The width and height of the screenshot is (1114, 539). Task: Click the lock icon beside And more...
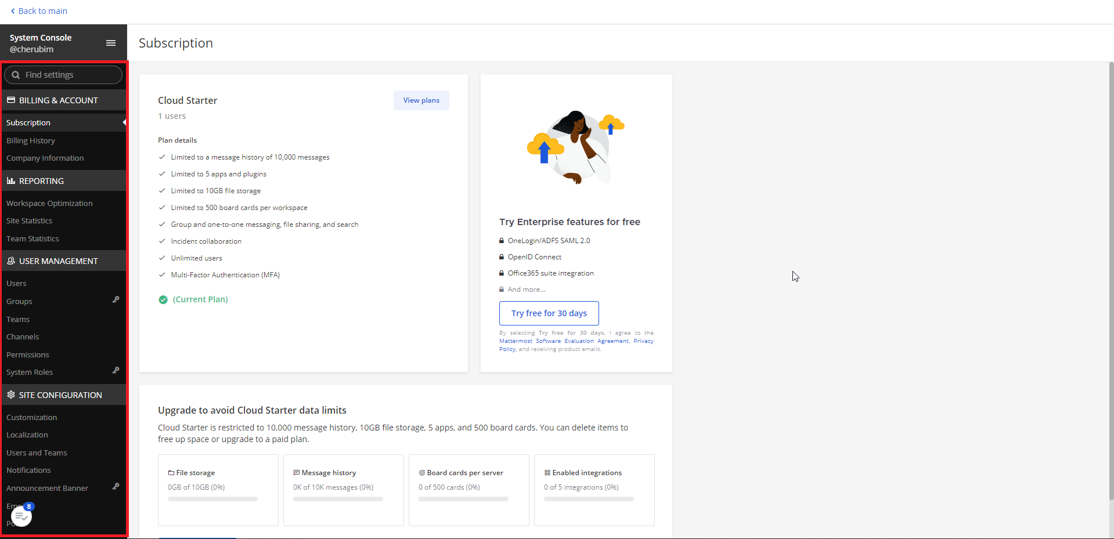(x=502, y=289)
